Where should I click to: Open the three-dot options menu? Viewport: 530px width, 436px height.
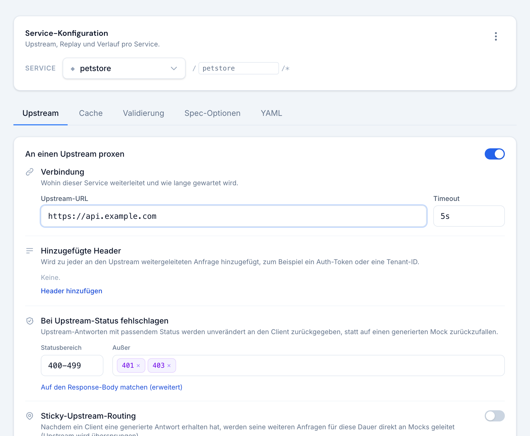point(496,36)
